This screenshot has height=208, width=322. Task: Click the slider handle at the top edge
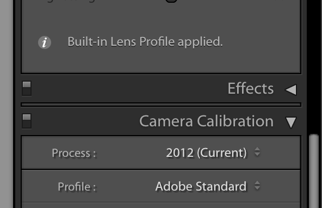click(171, 1)
